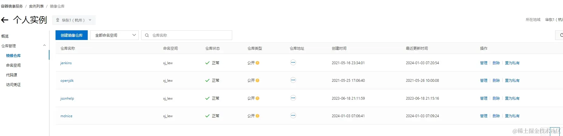Viewport: 563px width, 136px height.
Task: Click the 最近更新时间 column header
Action: (417, 48)
